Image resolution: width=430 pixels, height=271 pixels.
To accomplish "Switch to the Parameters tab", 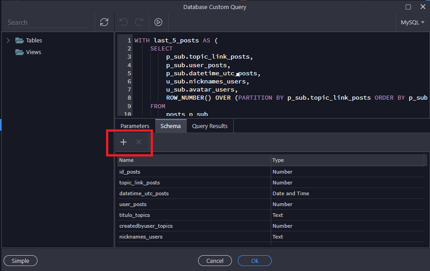I will pos(134,126).
